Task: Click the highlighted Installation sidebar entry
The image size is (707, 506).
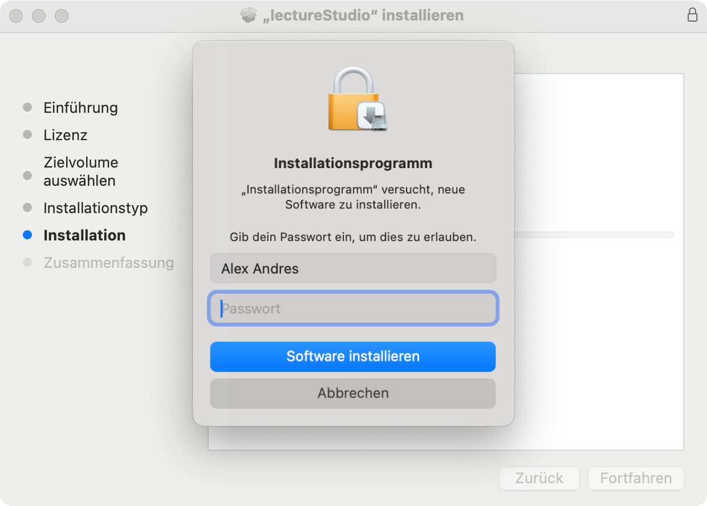Action: (x=84, y=235)
